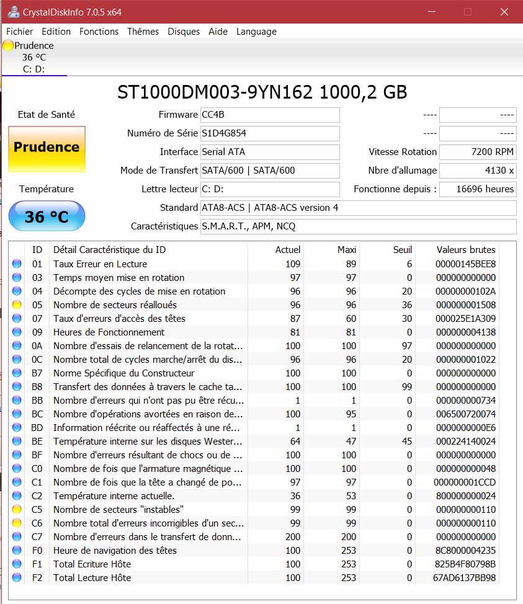Click the Firmware field showing CC4B

[270, 115]
